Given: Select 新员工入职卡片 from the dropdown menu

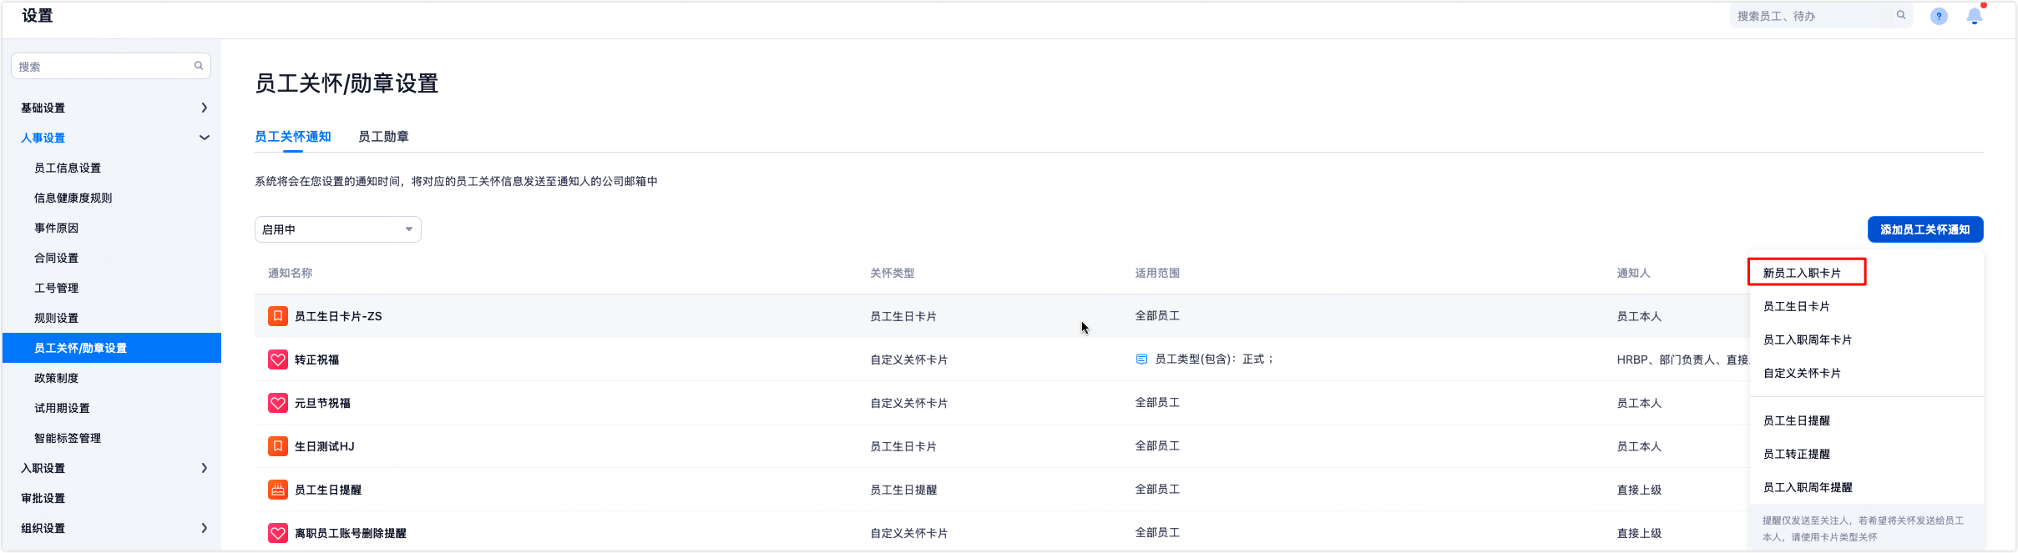Looking at the screenshot, I should click(x=1802, y=273).
